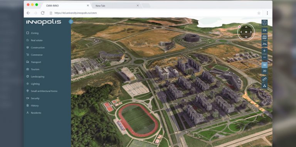
Task: Switch to the New Tab tab
Action: click(x=100, y=6)
